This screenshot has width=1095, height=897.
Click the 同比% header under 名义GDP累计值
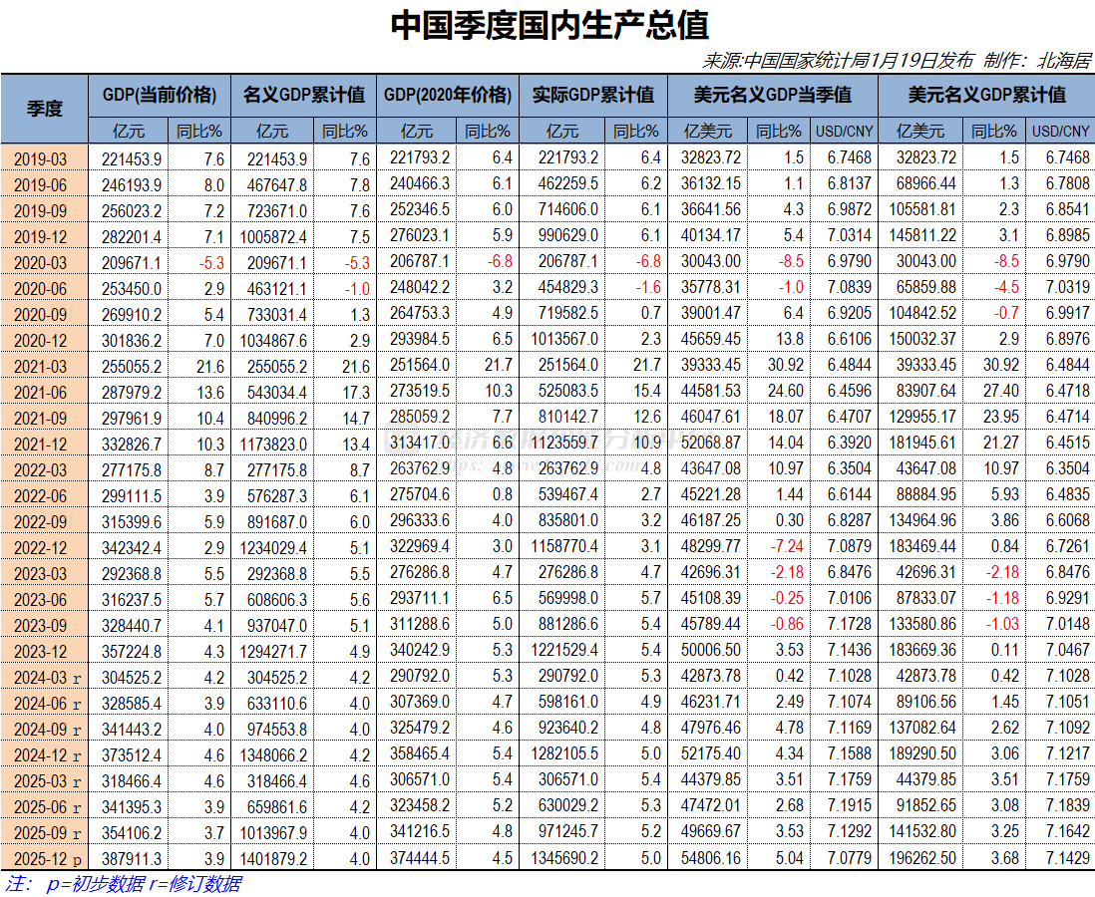[x=343, y=130]
